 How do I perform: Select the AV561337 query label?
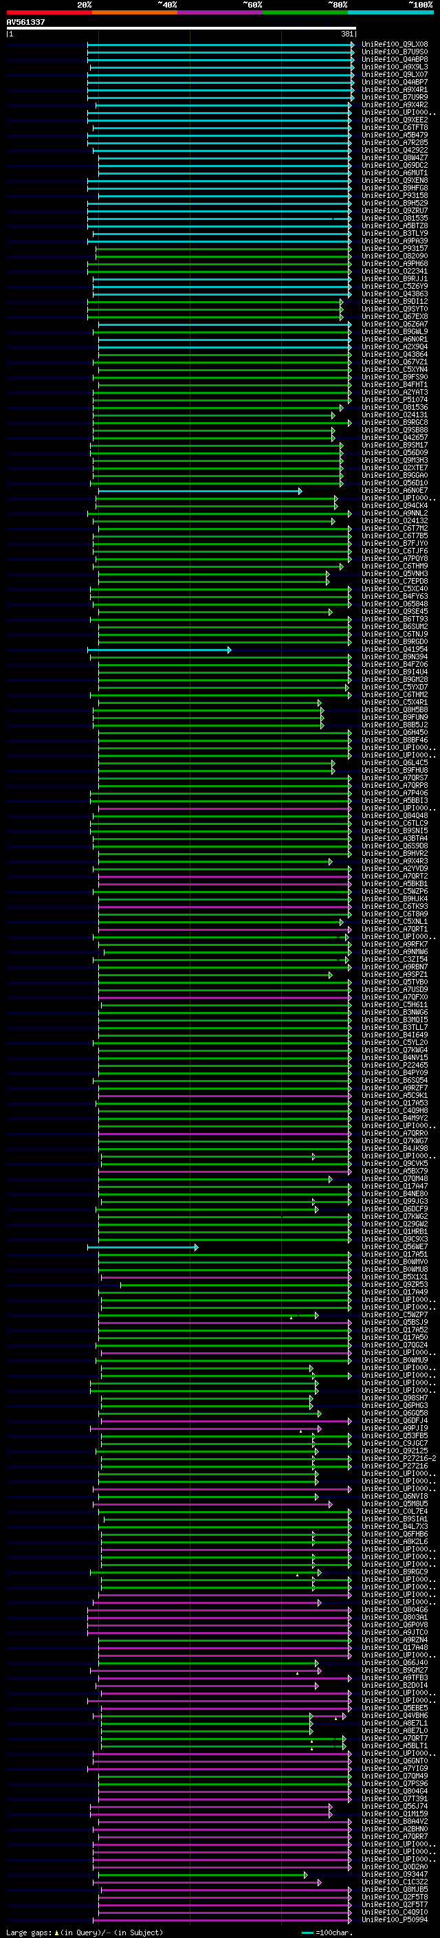tap(25, 23)
